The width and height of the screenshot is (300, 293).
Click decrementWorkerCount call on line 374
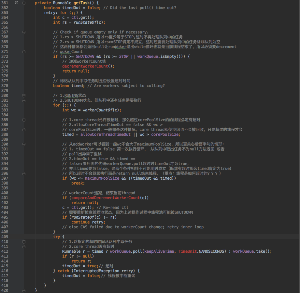[x=85, y=66]
